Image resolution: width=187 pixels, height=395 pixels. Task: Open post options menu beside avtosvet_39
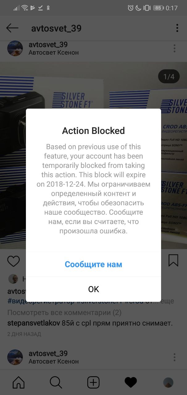coord(174,48)
